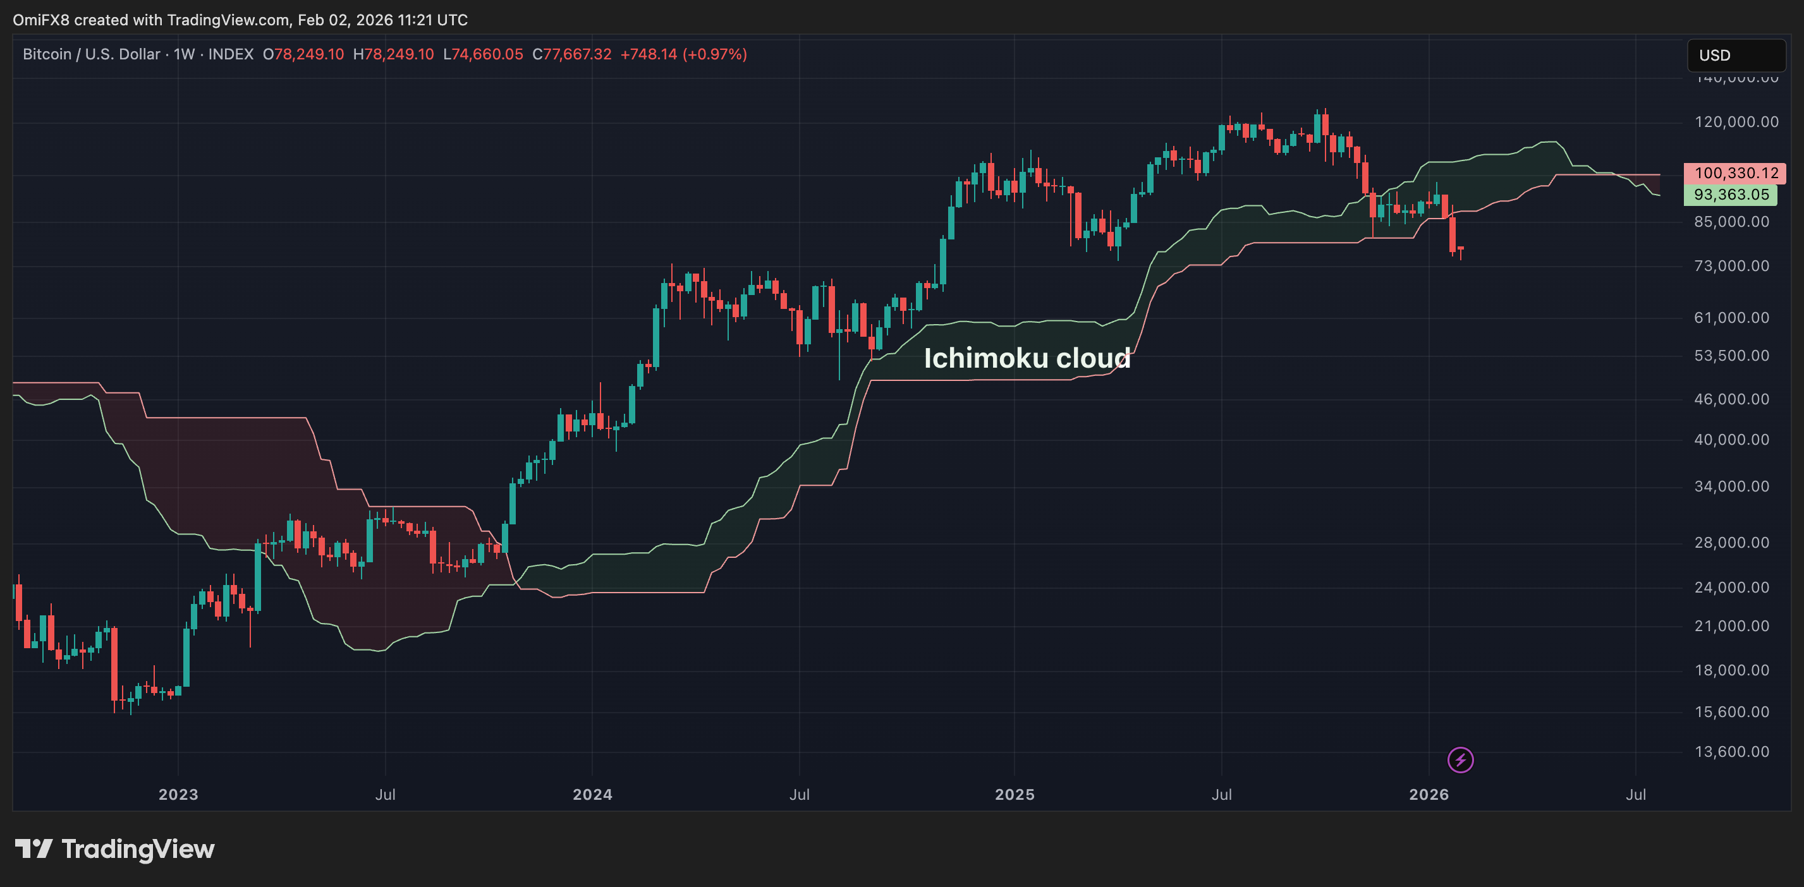
Task: Click the INDEX source label
Action: coord(231,54)
